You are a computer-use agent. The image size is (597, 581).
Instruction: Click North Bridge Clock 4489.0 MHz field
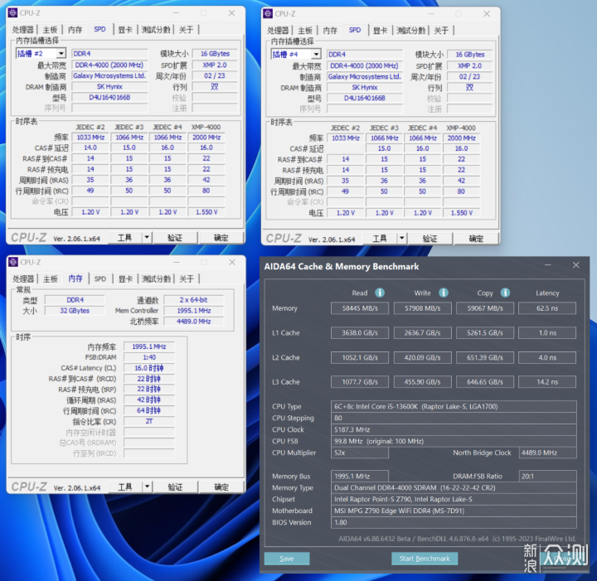547,453
